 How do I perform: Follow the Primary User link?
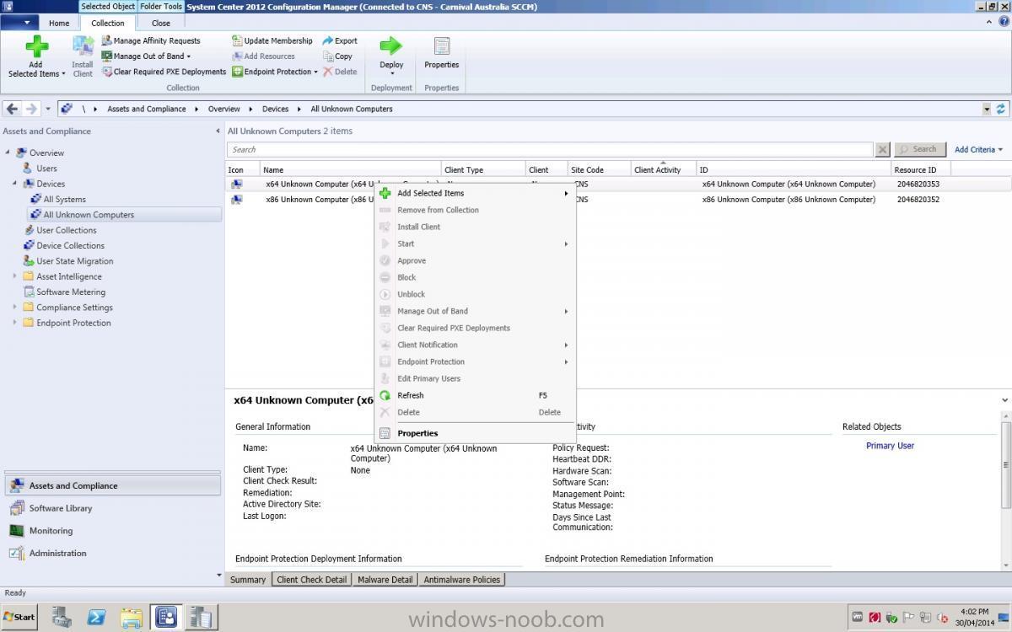coord(890,446)
